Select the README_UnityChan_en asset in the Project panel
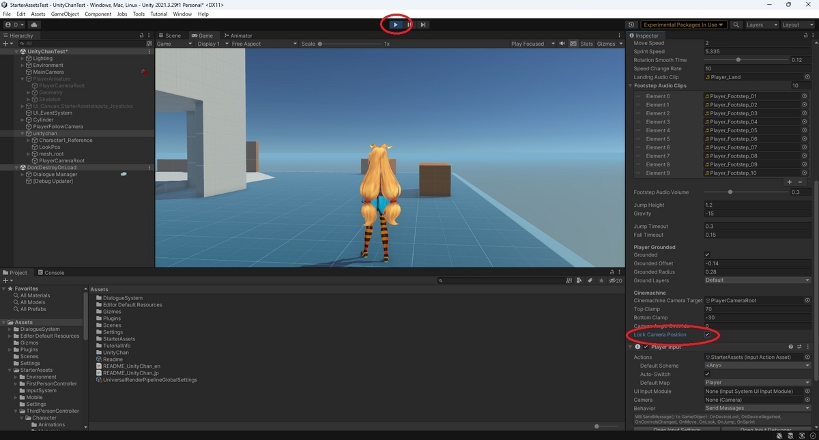The height and width of the screenshot is (440, 819). click(x=130, y=366)
